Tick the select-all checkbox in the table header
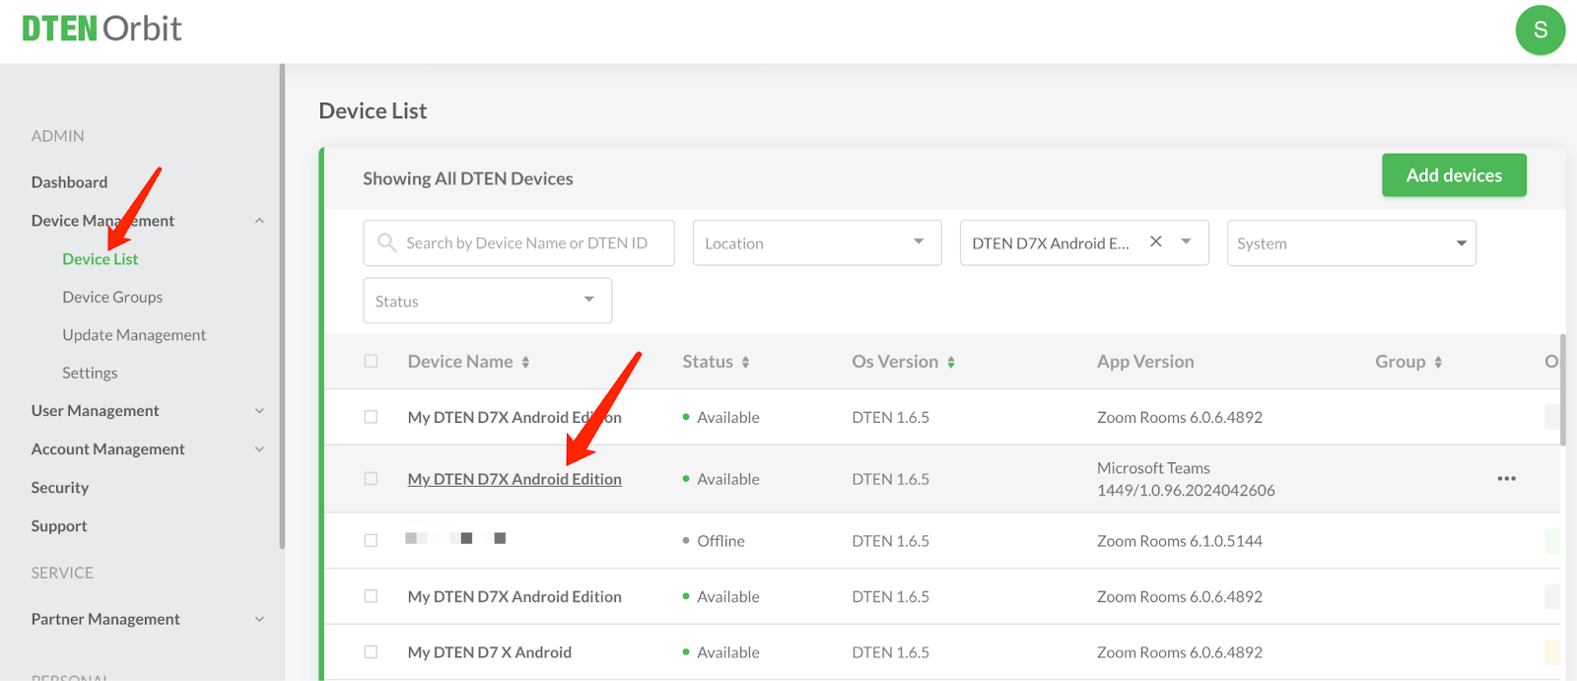 coord(371,361)
